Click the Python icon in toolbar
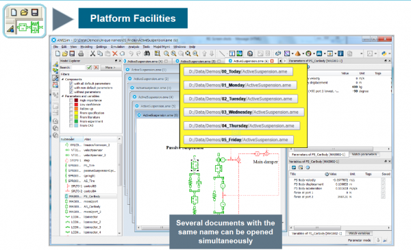The width and height of the screenshot is (411, 250). point(384,53)
